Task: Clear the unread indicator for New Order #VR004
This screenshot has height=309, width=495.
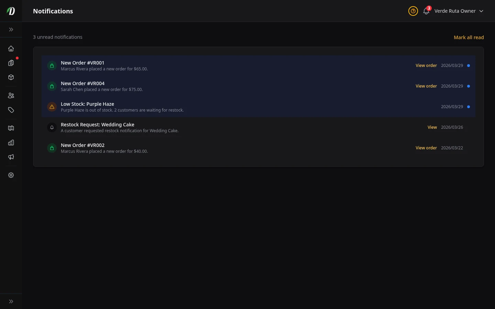Action: (x=468, y=86)
